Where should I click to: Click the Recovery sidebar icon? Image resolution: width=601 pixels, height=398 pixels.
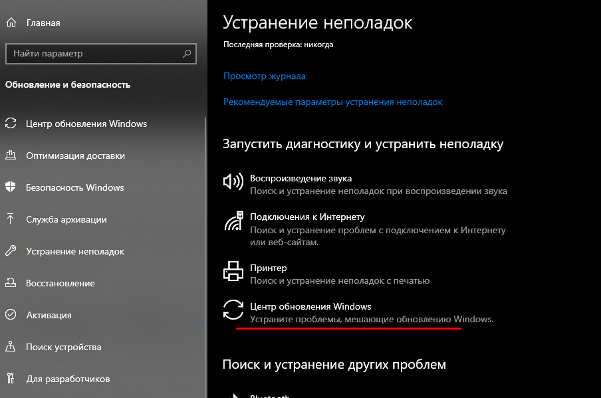click(11, 282)
